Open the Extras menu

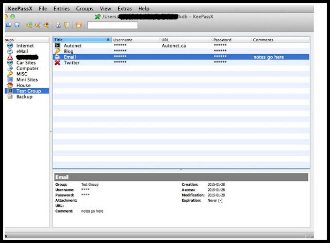125,9
